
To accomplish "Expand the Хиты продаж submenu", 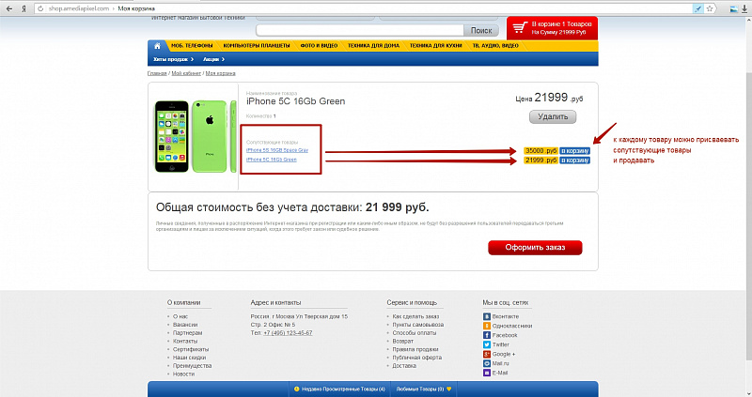I will 173,59.
